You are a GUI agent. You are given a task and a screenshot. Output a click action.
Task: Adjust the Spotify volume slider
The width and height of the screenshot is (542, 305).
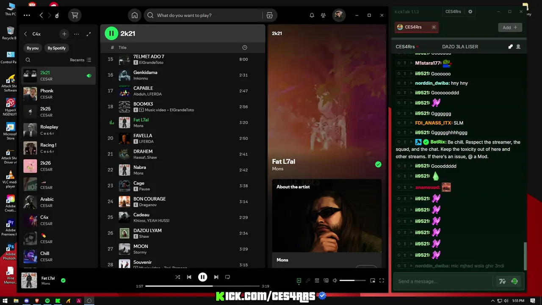352,280
